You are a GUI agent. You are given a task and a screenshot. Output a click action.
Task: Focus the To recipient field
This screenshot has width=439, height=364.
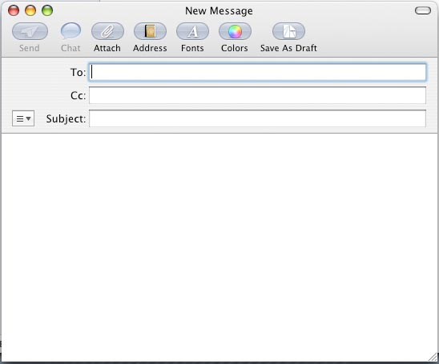258,73
